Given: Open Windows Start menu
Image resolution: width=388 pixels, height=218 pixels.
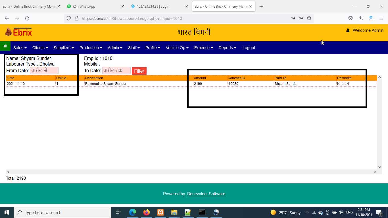Looking at the screenshot, I should [x=7, y=212].
